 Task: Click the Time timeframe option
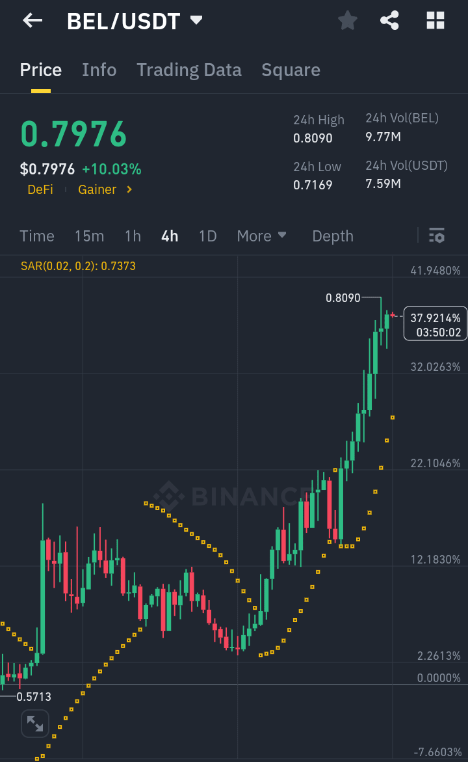[36, 236]
